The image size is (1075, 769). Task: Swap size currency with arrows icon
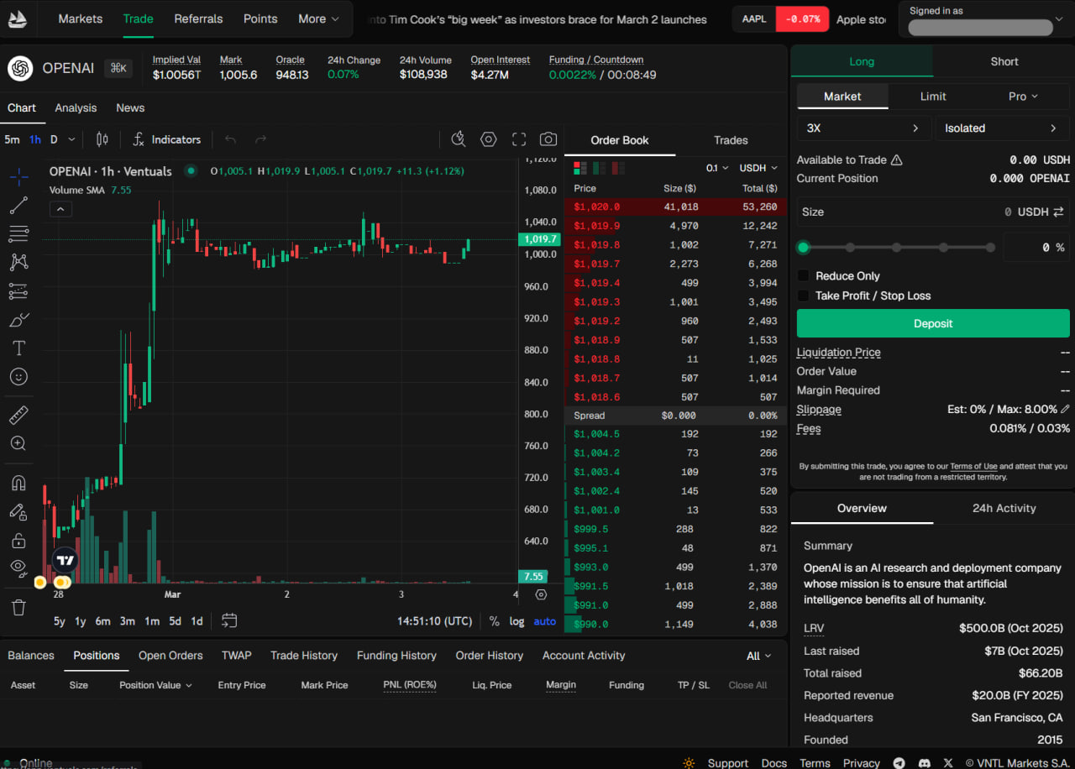tap(1058, 212)
